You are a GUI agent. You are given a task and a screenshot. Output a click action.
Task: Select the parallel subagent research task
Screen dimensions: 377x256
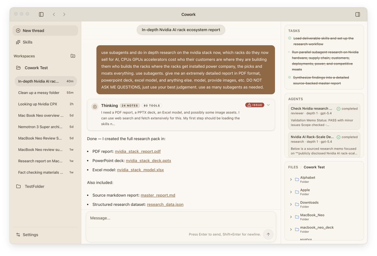[x=325, y=61]
